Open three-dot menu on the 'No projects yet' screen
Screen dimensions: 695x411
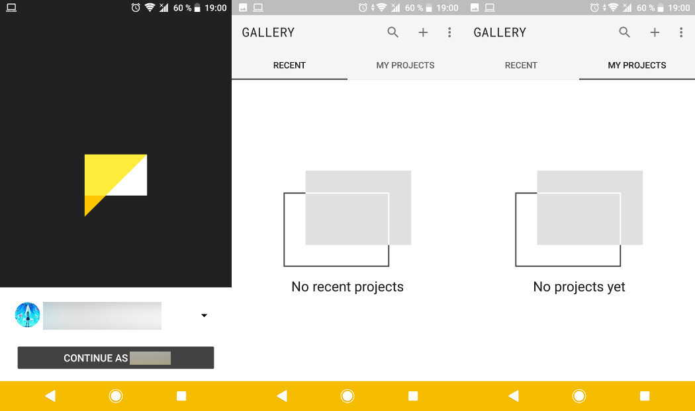681,32
